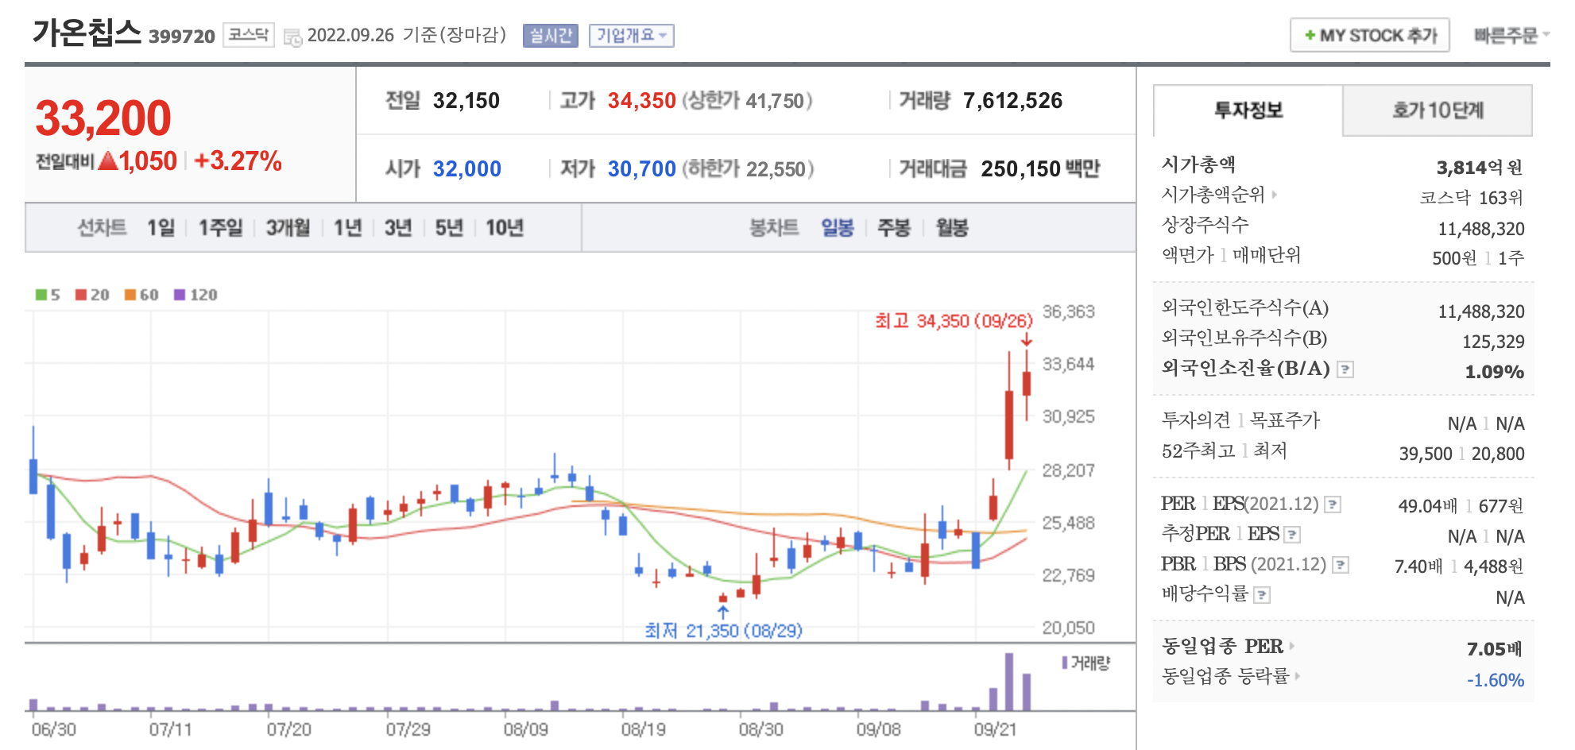1575x750 pixels.
Task: Click the 저가 value 30,700
Action: click(x=641, y=169)
